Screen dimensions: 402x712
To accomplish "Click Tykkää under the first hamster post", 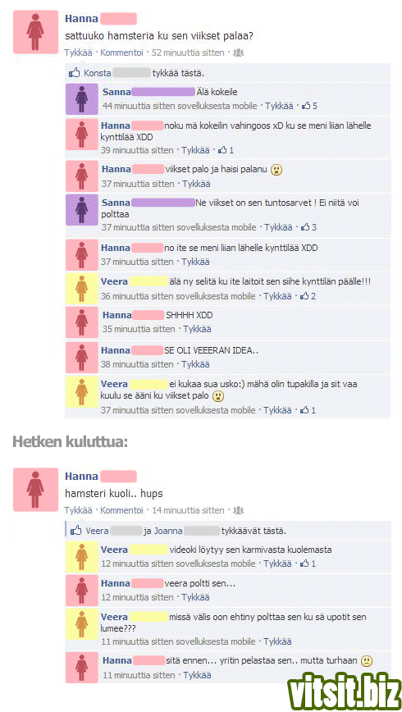I will coord(78,52).
